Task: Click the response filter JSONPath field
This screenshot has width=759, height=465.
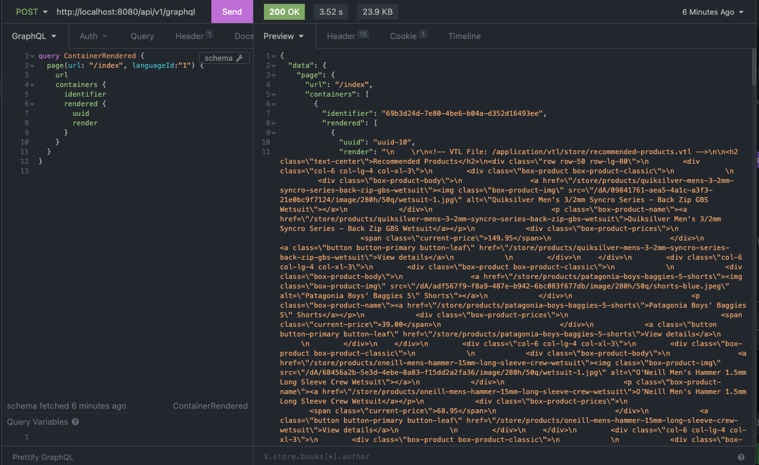Action: pos(496,456)
